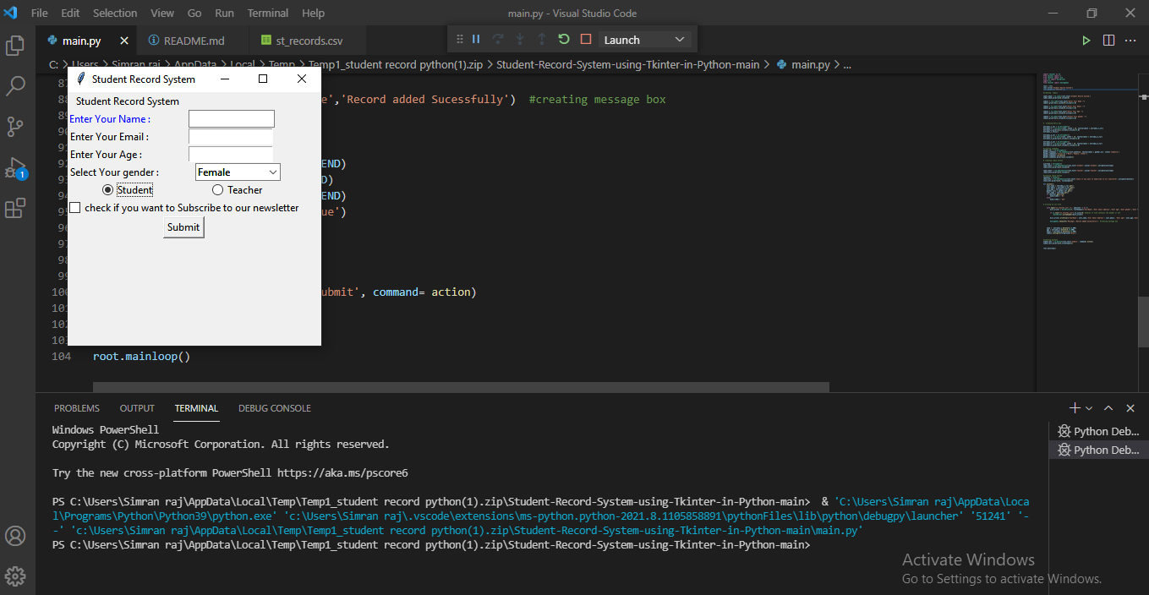Switch to the OUTPUT panel tab
Screen dimensions: 1149x595
coord(137,408)
